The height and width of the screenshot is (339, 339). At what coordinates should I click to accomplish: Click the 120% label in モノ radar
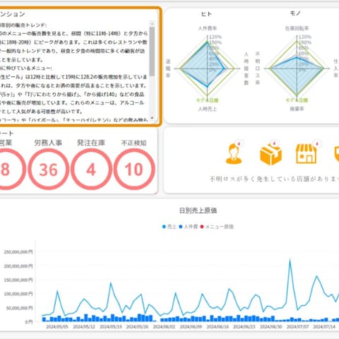(x=305, y=37)
